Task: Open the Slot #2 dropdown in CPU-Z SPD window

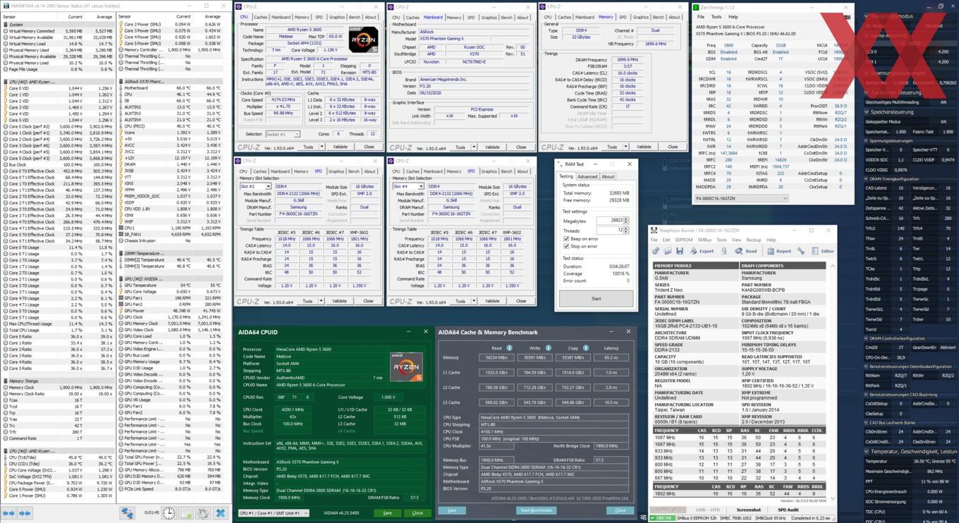Action: (x=254, y=187)
